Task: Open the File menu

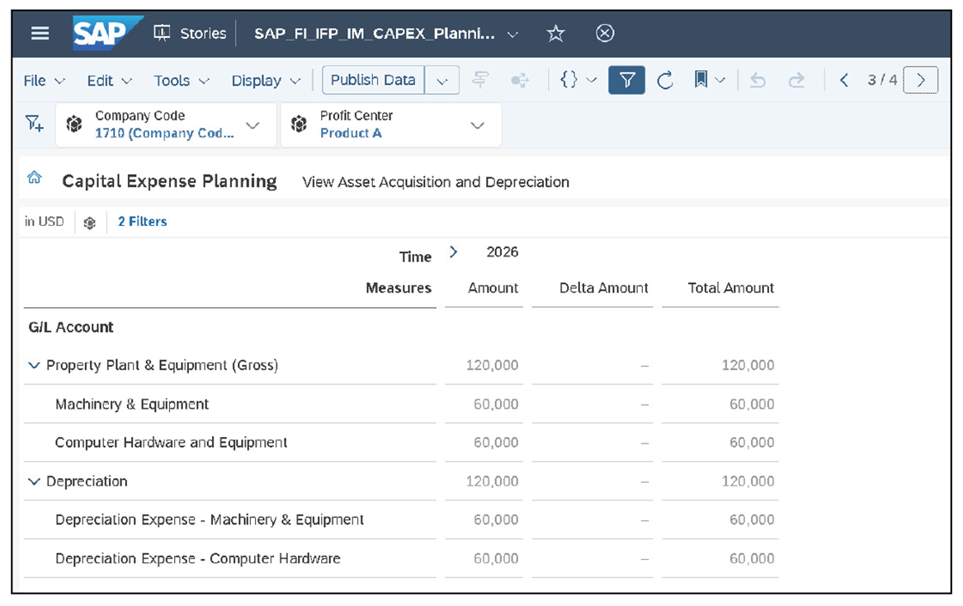Action: 36,80
